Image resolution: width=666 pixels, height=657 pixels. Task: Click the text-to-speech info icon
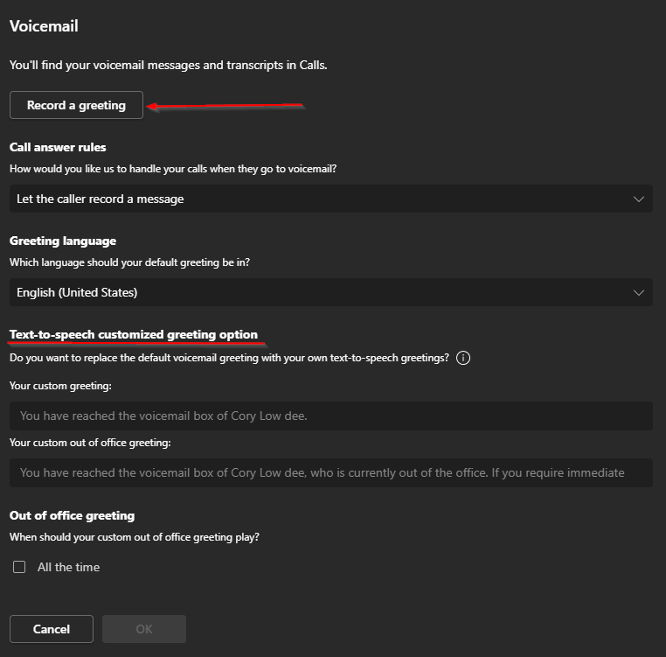click(463, 358)
